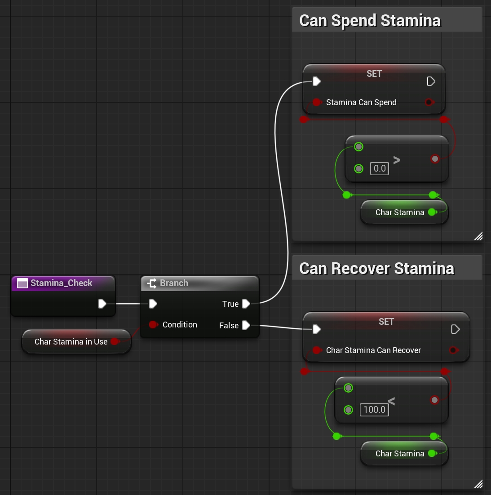Select the Stamina_Check event node title
This screenshot has width=491, height=495.
62,283
